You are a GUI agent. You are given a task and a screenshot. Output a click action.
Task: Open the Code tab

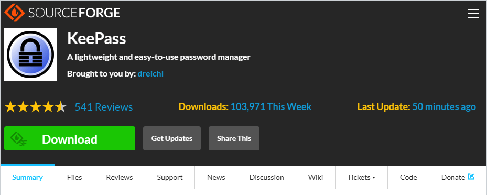click(x=408, y=177)
